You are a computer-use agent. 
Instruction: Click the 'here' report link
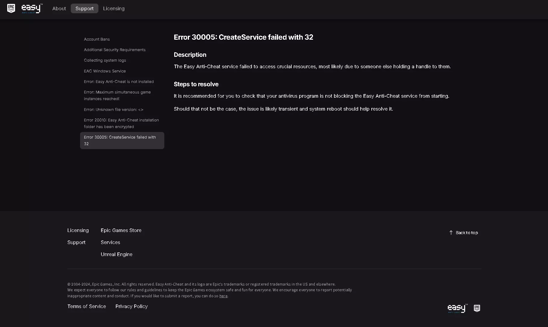click(x=223, y=296)
